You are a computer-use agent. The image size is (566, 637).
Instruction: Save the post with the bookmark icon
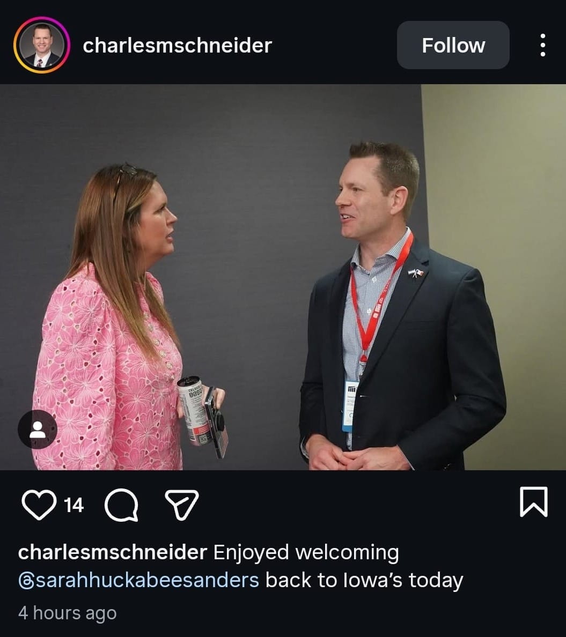tap(533, 502)
